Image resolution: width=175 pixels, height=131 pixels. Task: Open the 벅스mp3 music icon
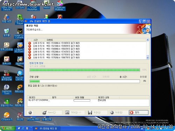7,75
